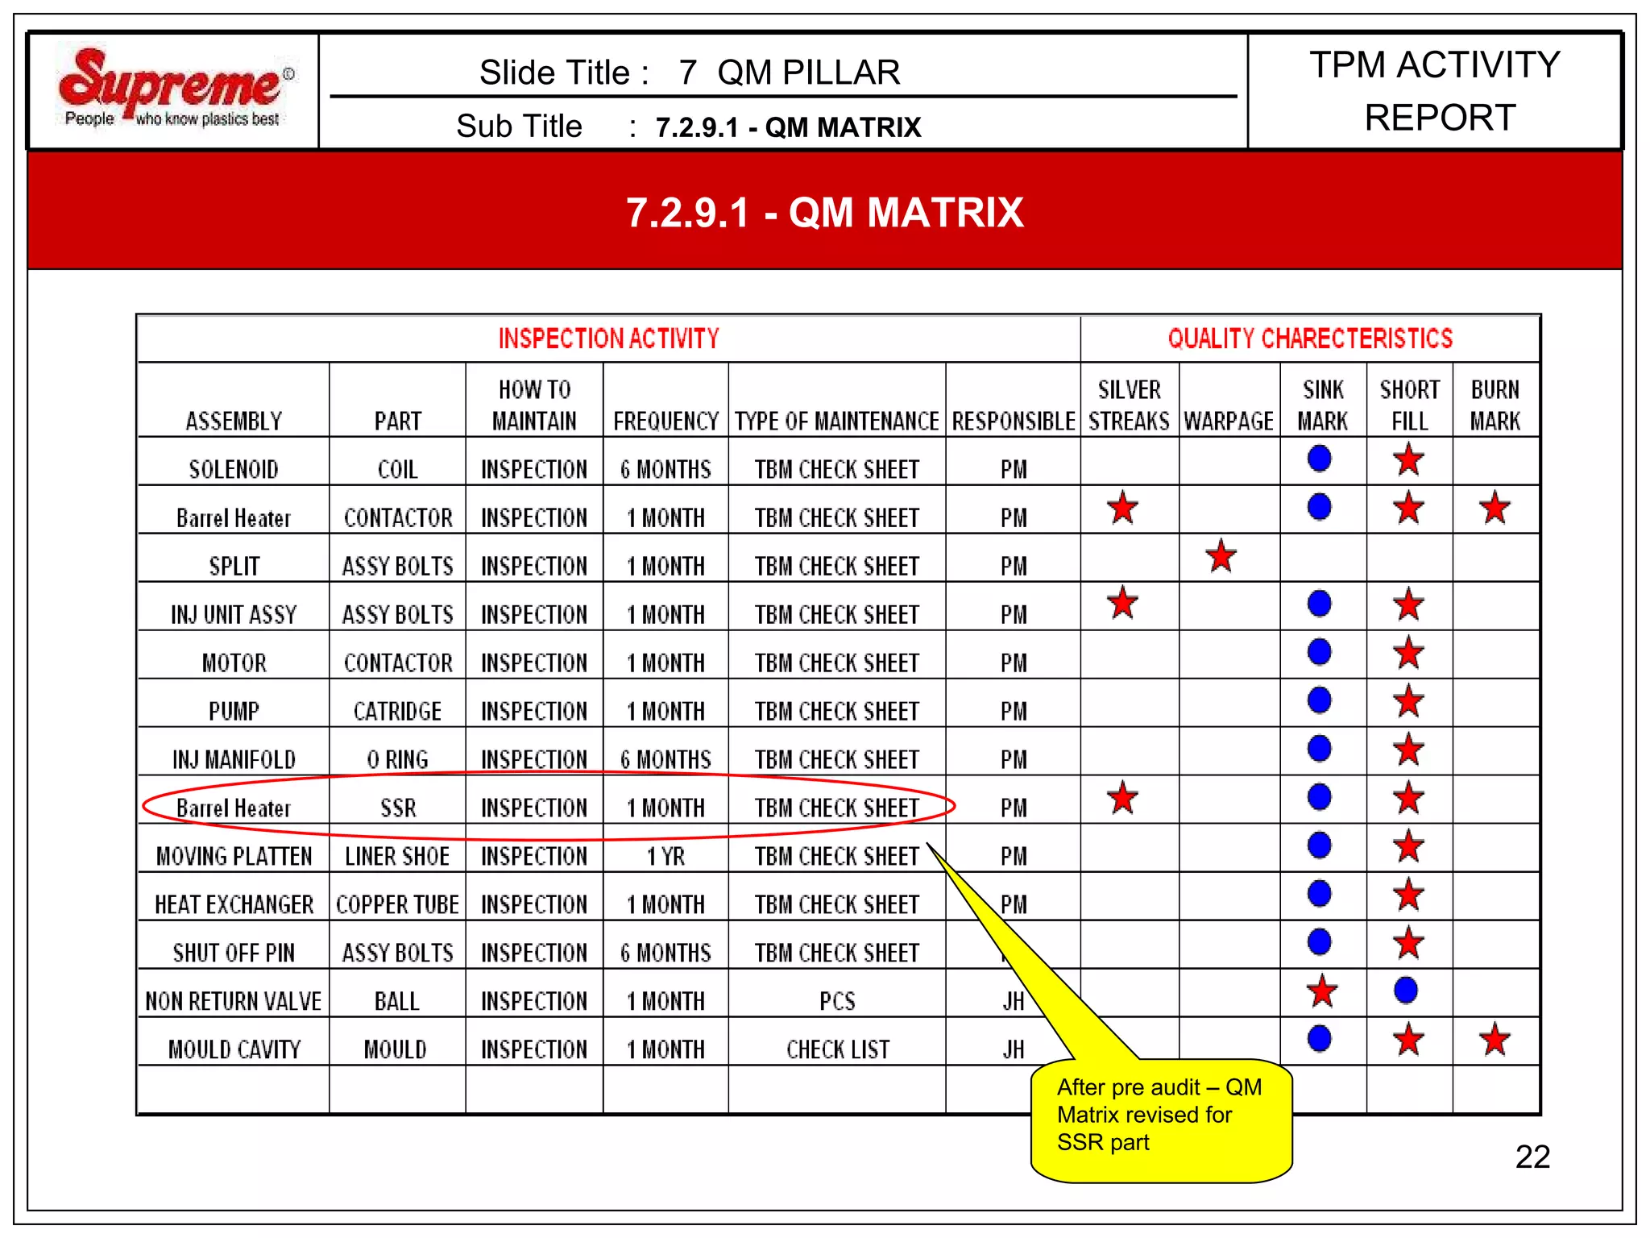The image size is (1650, 1238).
Task: Click the red star in the INJ MANIFOLD row
Action: pos(1408,750)
